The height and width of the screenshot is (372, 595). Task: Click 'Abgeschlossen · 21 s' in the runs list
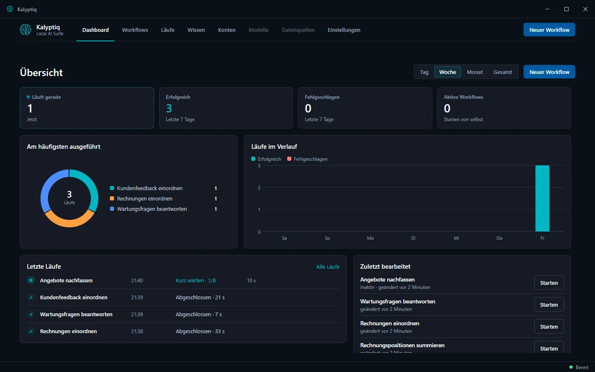click(200, 298)
